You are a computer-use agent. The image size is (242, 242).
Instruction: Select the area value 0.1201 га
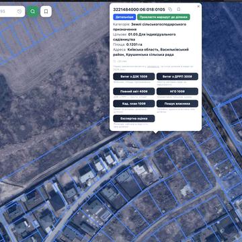pyautogui.click(x=134, y=44)
